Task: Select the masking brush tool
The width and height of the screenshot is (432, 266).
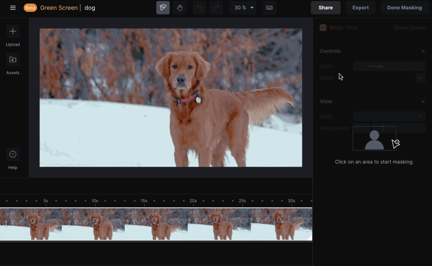Action: click(x=163, y=8)
